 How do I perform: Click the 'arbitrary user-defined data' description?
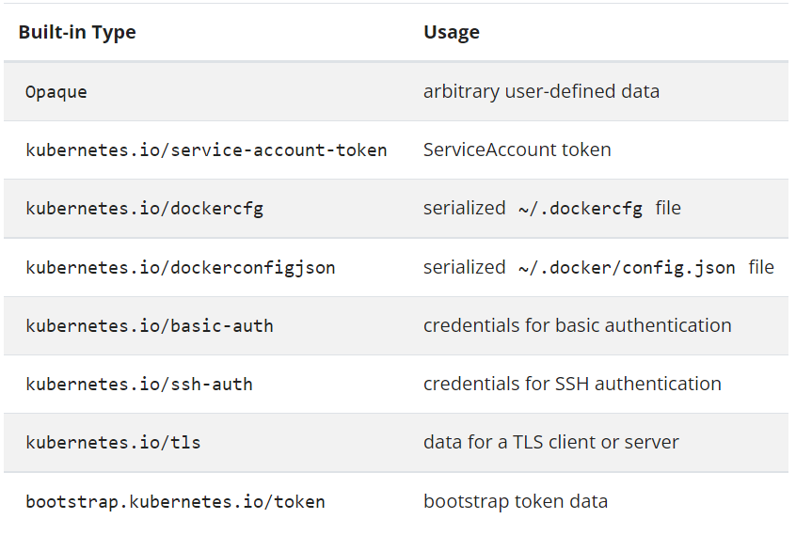pos(541,91)
